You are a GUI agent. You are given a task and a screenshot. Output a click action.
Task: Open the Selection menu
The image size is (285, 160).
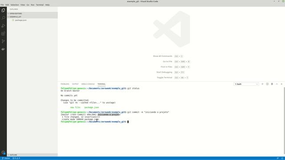pos(15,5)
